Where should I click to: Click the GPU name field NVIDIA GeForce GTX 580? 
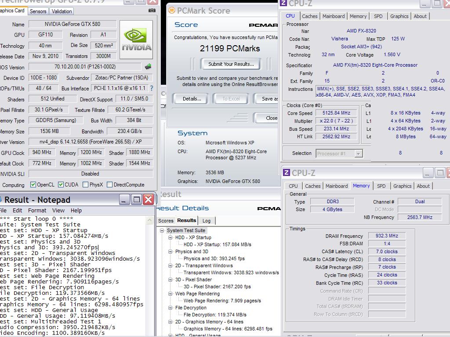click(73, 24)
